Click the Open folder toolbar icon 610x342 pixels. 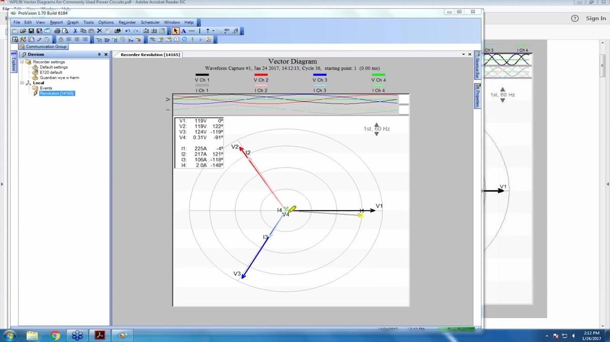click(x=23, y=31)
